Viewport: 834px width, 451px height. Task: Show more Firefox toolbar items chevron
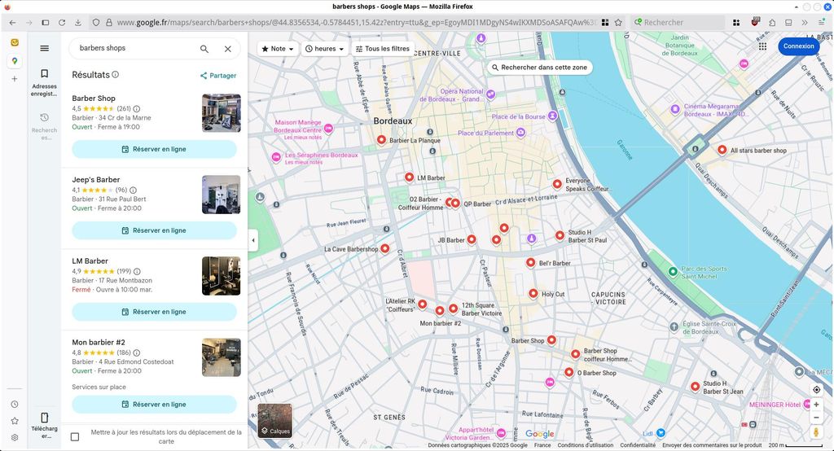click(805, 22)
